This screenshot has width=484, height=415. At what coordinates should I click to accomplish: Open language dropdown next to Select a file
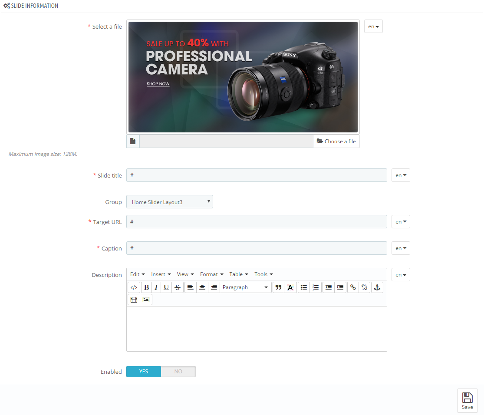tap(373, 26)
